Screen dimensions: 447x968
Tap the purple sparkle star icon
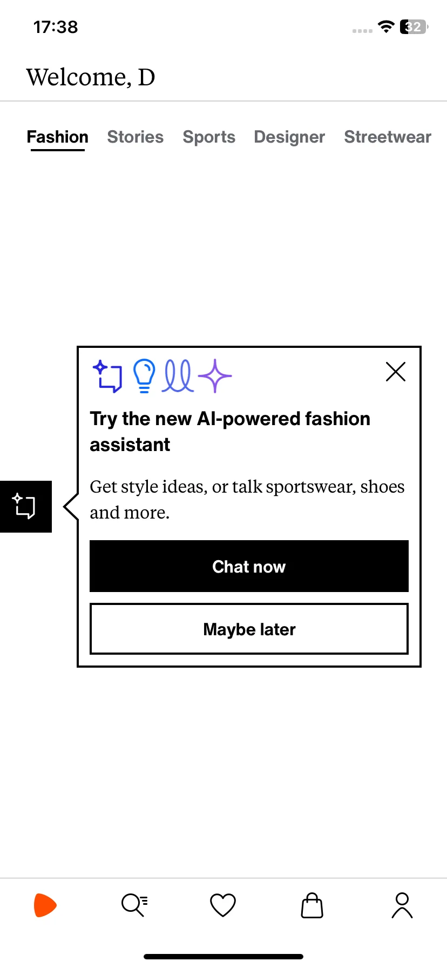(x=215, y=376)
